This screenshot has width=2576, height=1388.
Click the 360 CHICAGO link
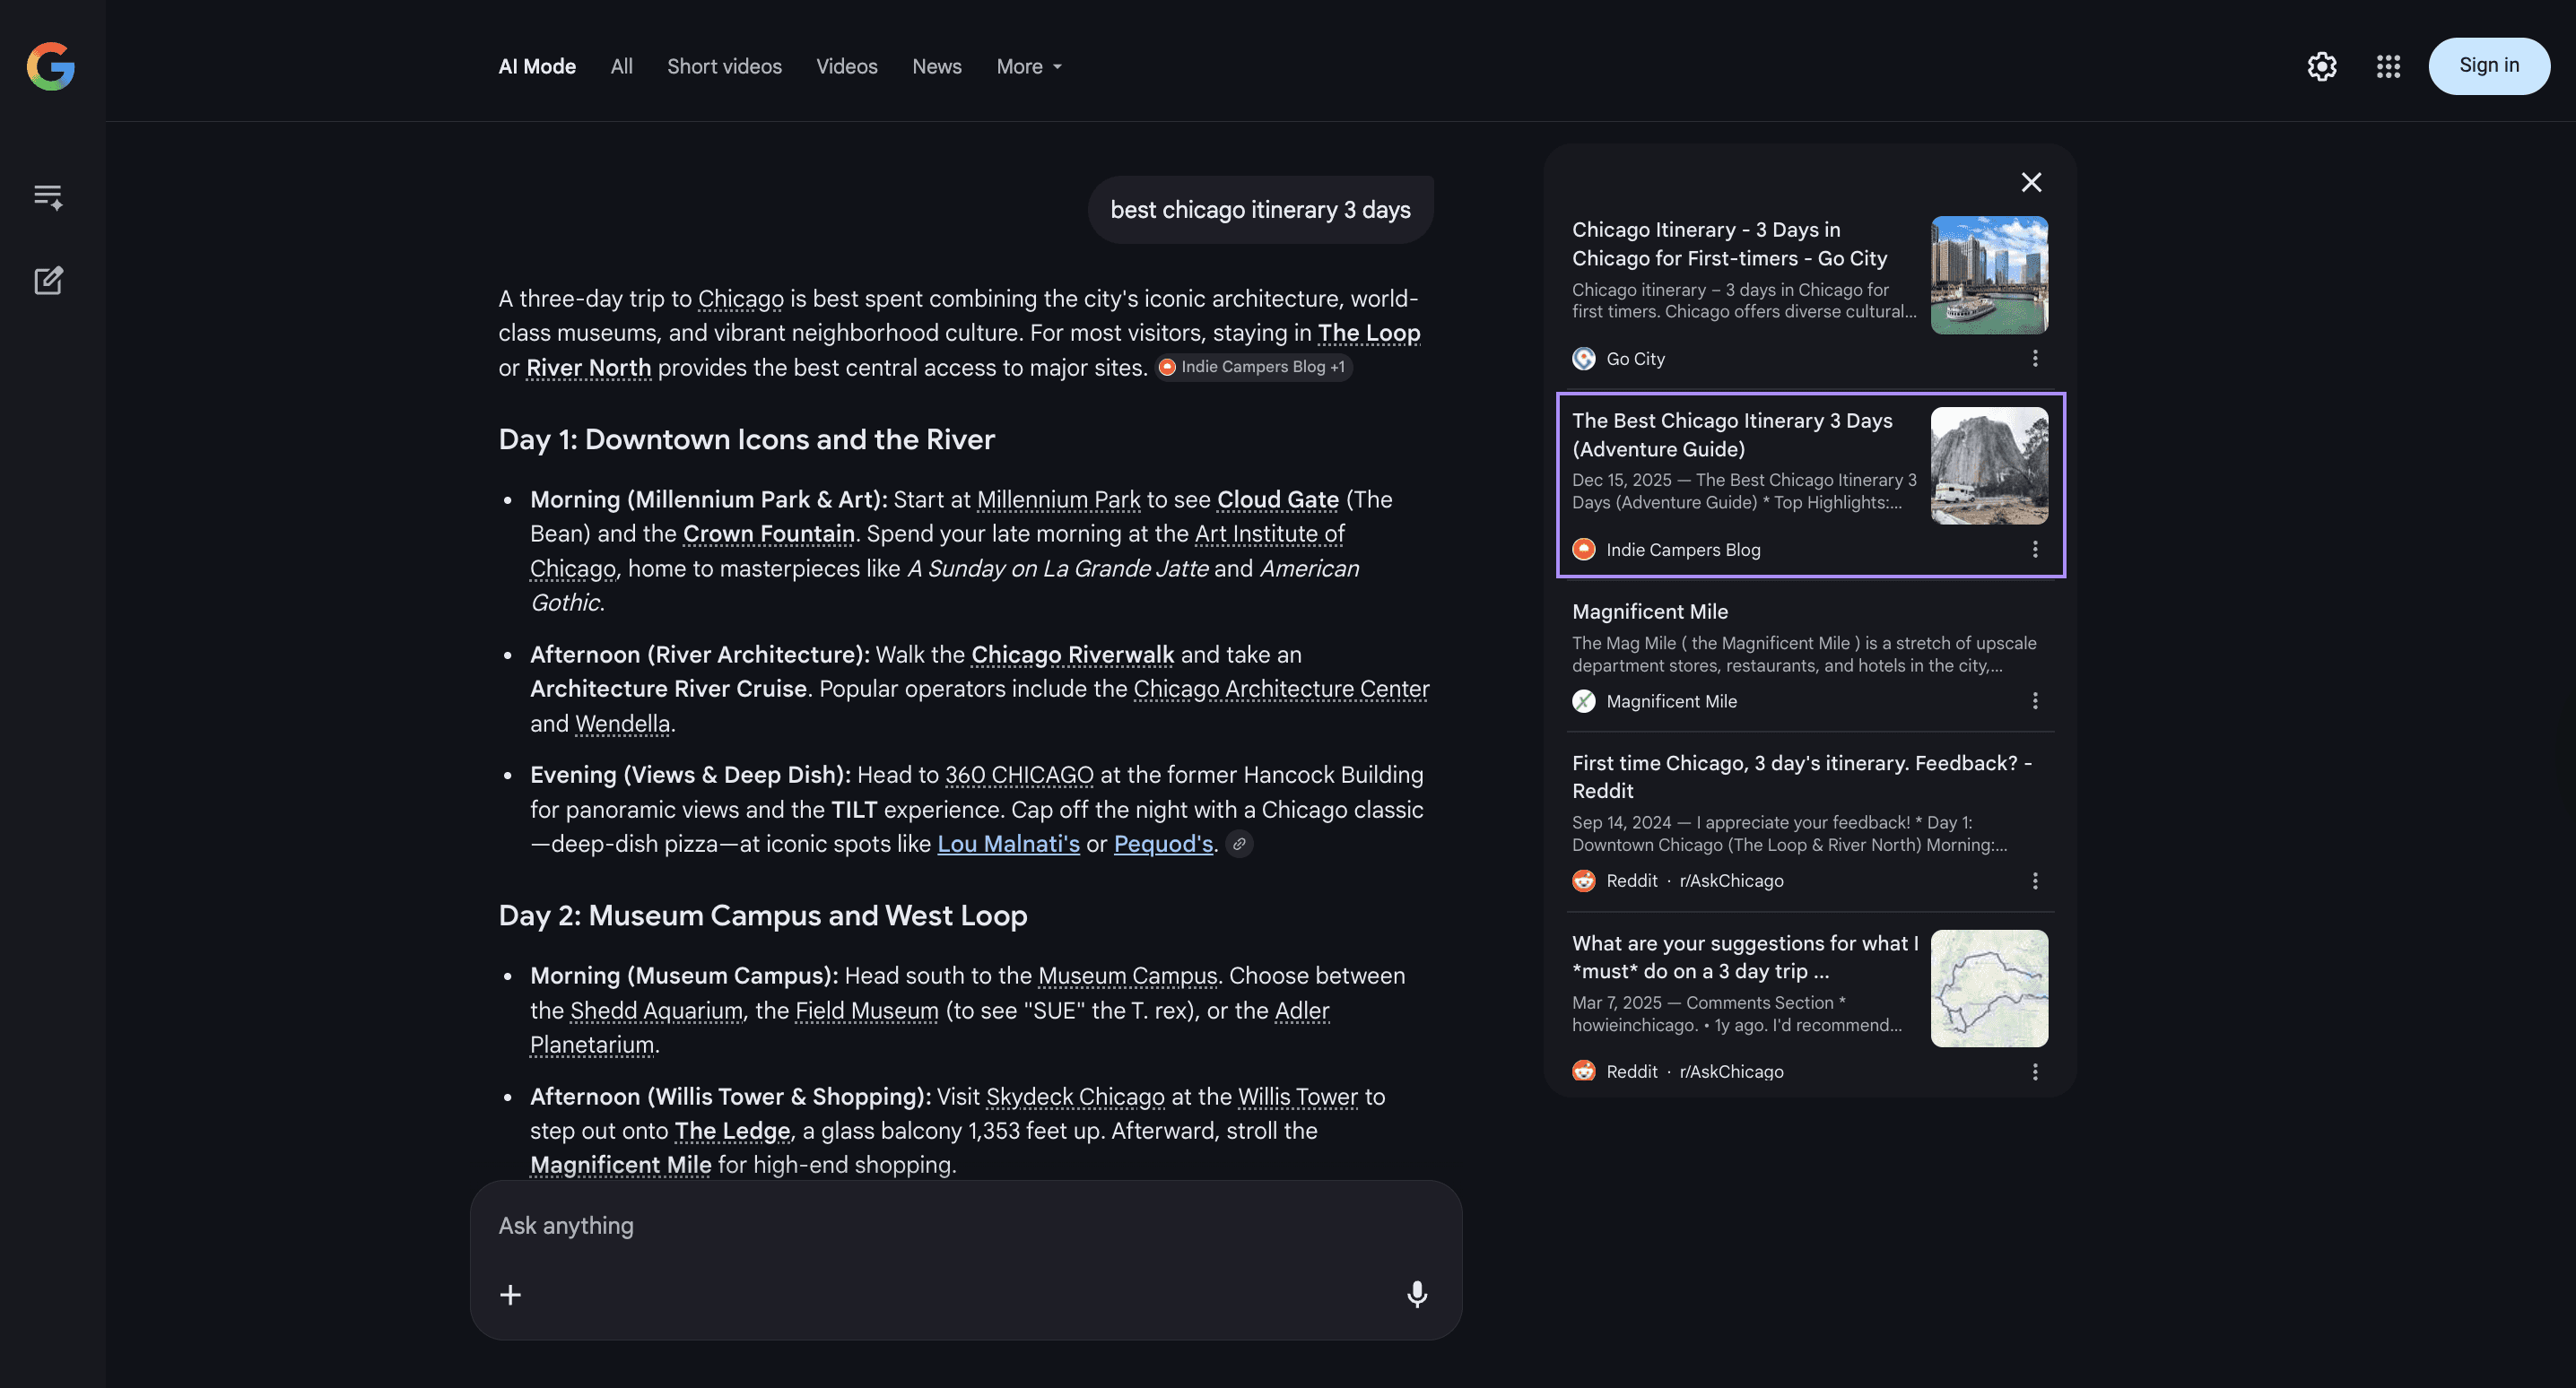pos(1019,775)
